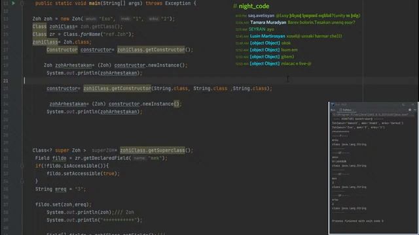Select the run configuration tab in Run window
Viewport: 419px width, 235px height.
[x=346, y=110]
